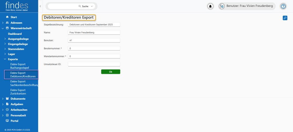Collapse the Exporte section

(x=5, y=59)
